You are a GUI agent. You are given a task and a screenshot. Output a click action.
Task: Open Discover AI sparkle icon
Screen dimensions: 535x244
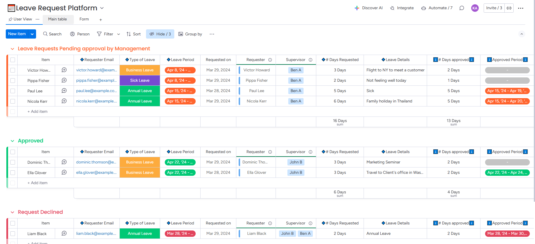click(x=357, y=8)
